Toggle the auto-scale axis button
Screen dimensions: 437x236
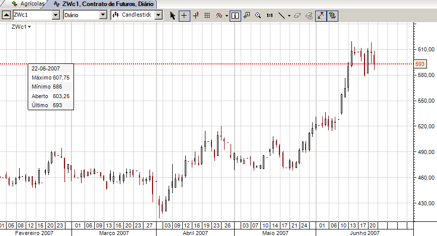[321, 16]
